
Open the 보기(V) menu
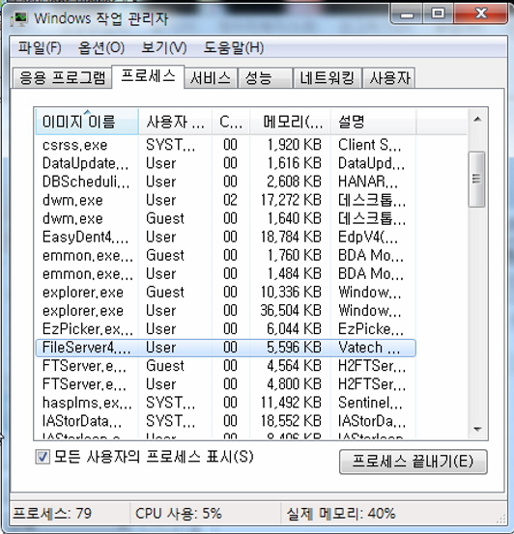pyautogui.click(x=164, y=47)
